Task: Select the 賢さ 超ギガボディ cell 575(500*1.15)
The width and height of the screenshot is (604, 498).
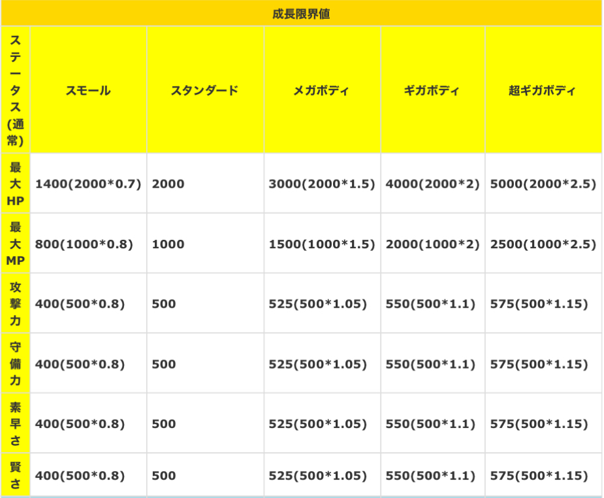Action: (x=539, y=476)
